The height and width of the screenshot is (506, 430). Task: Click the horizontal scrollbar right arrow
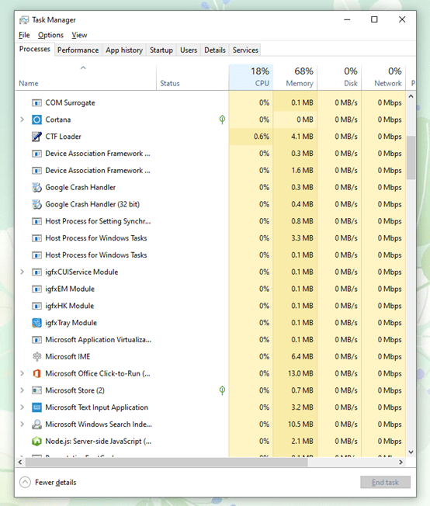[401, 462]
